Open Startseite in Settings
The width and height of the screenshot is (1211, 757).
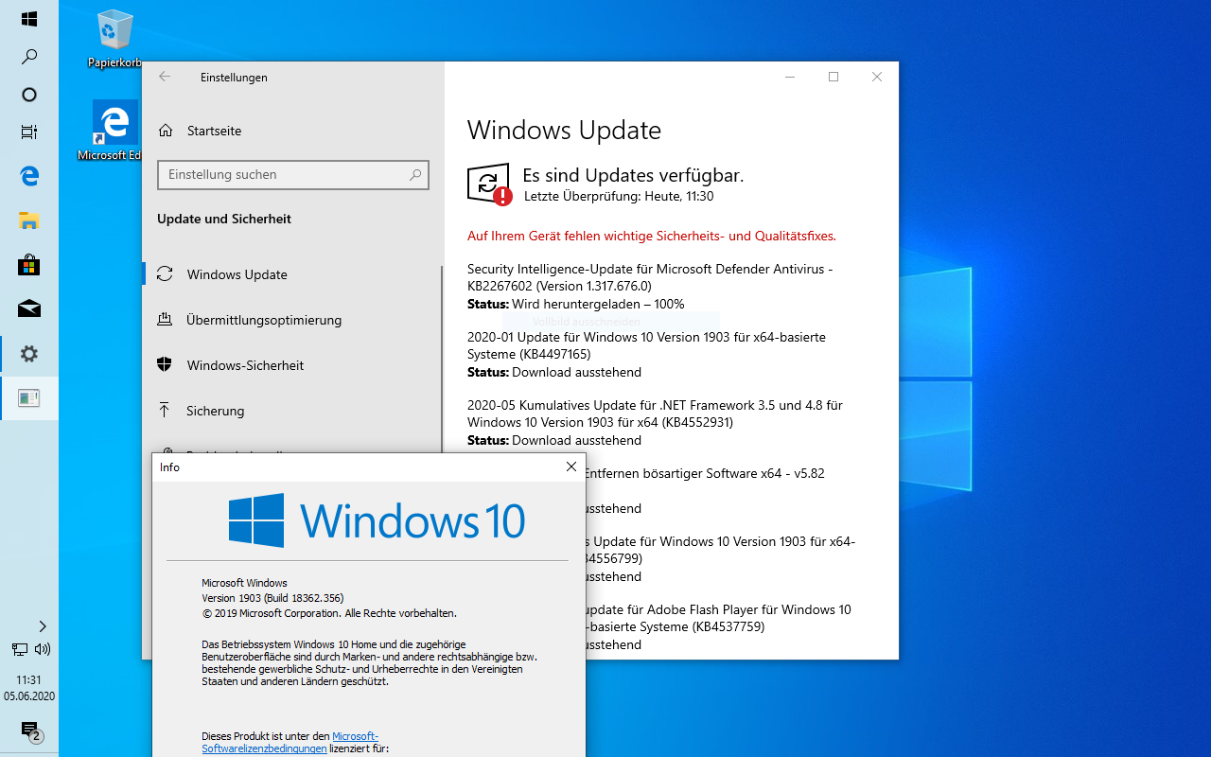point(214,131)
